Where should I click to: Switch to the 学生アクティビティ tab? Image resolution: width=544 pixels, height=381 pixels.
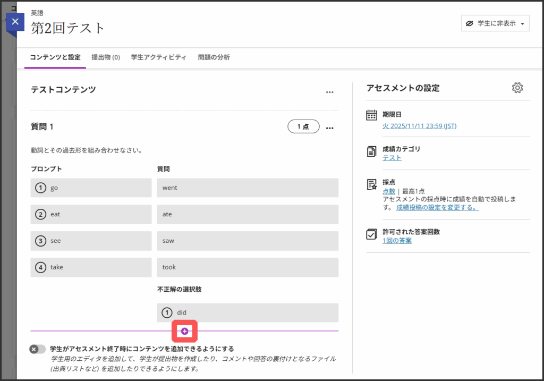(159, 57)
